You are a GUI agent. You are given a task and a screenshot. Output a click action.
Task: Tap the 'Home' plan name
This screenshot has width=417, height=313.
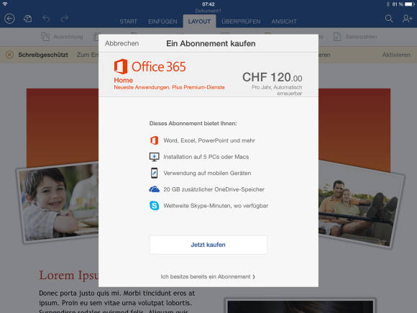click(124, 80)
